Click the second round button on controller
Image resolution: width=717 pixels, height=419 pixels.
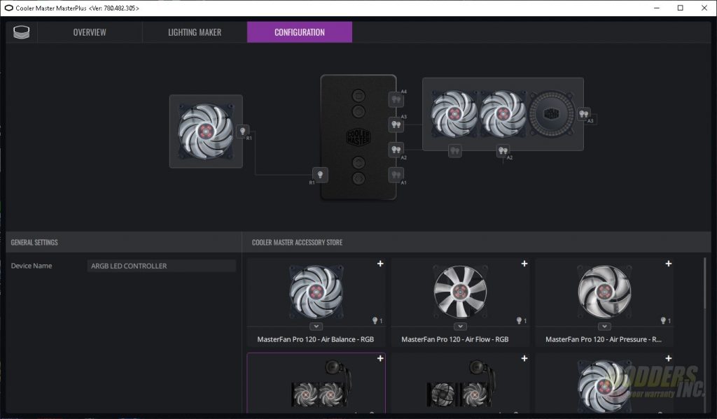(358, 111)
